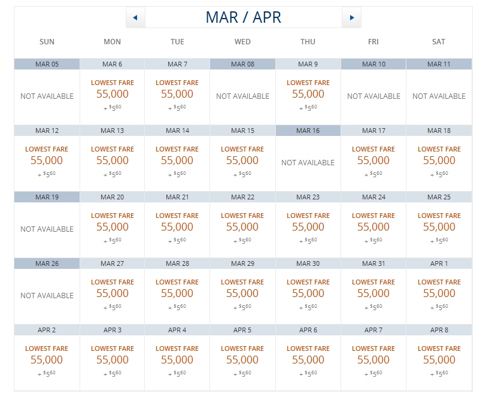Image resolution: width=483 pixels, height=397 pixels.
Task: Pick the MAR 28 Tuesday fare
Action: point(177,293)
